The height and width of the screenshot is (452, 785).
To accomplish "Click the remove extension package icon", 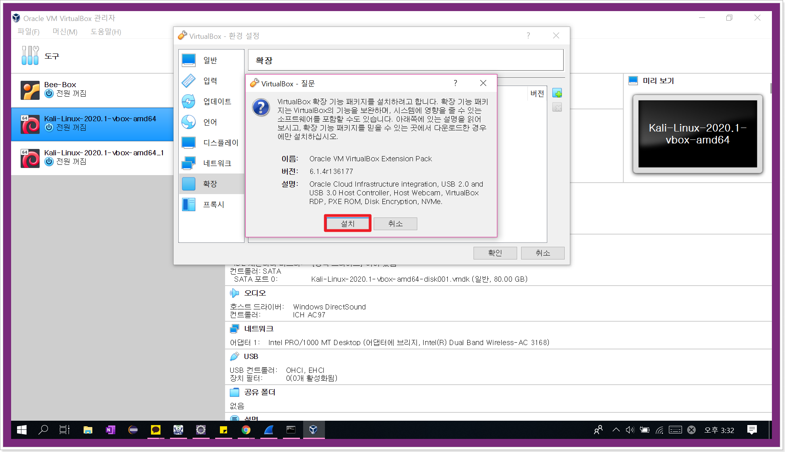I will coord(557,107).
